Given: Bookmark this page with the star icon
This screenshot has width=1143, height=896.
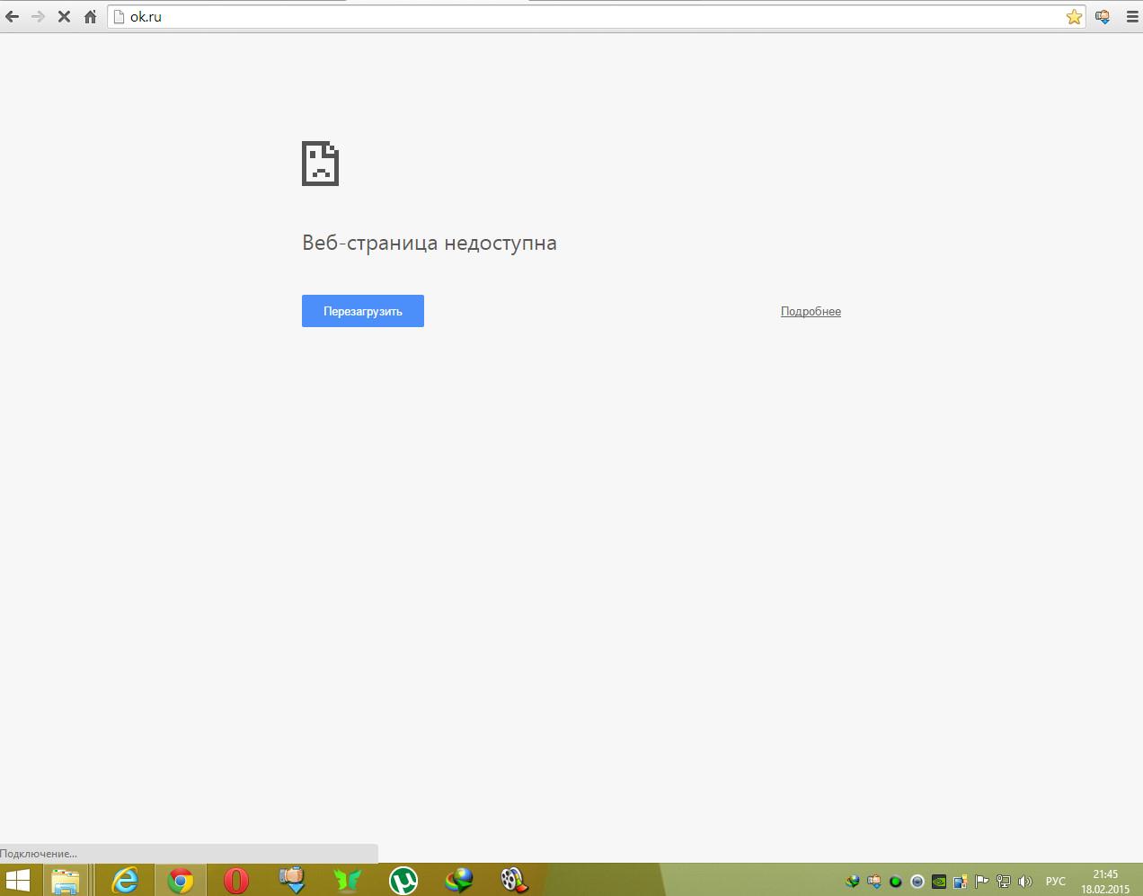Looking at the screenshot, I should tap(1074, 17).
